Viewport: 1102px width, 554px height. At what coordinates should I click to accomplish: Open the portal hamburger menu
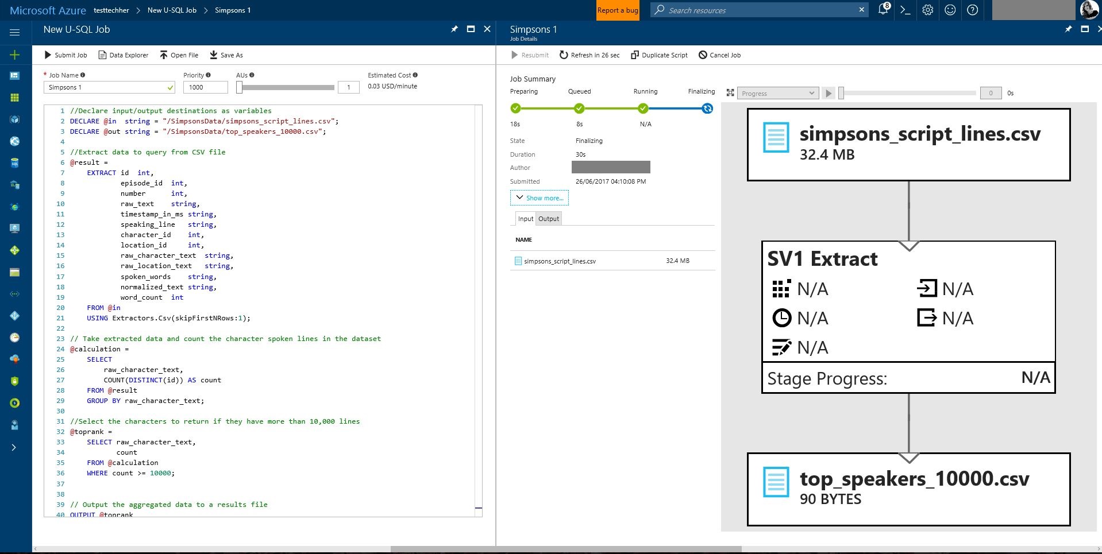pos(15,32)
